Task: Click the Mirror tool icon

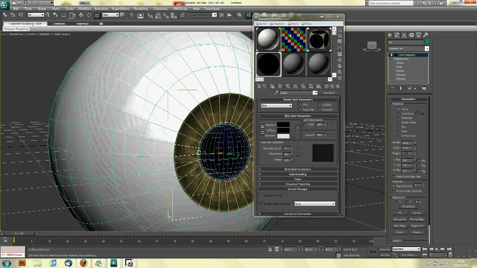Action: 221,15
